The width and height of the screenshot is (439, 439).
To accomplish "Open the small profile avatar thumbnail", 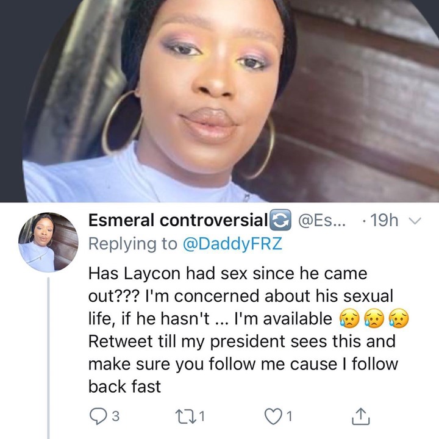I will pos(48,242).
